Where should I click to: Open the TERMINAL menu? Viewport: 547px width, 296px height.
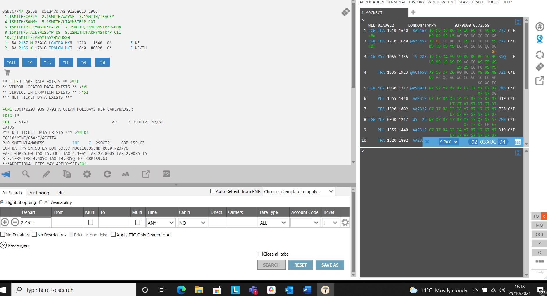coord(396,2)
